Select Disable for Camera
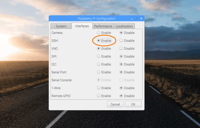 pyautogui.click(x=127, y=33)
